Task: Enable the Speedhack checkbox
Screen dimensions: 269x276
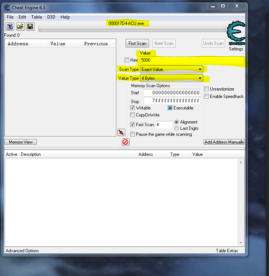Action: (x=207, y=96)
